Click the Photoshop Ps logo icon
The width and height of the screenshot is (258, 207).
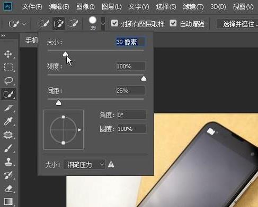coord(8,7)
